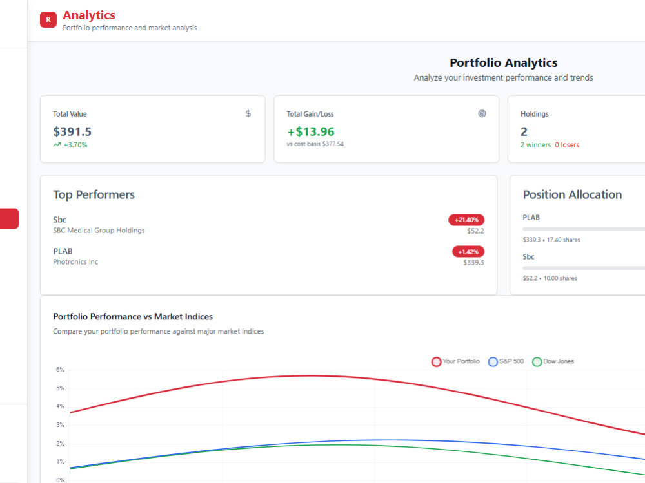Click 'SBC Medical Group Holdings' text

[x=99, y=231]
